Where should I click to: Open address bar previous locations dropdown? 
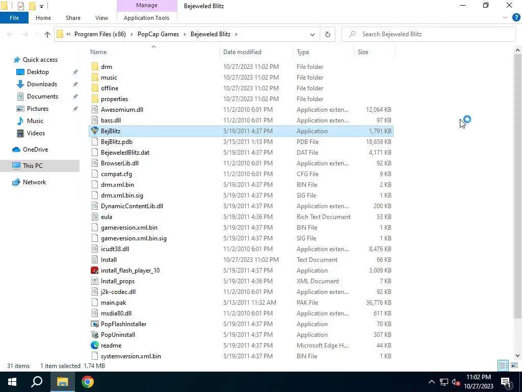312,34
